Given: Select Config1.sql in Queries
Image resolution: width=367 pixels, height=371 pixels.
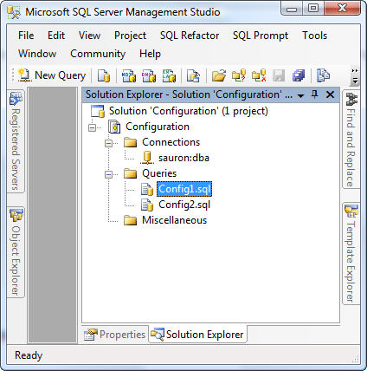Looking at the screenshot, I should coord(184,189).
